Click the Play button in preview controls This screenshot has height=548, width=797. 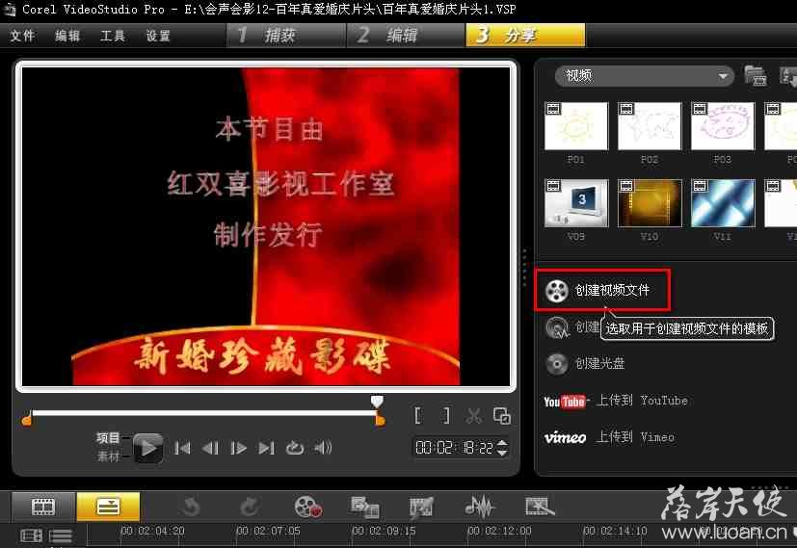147,448
